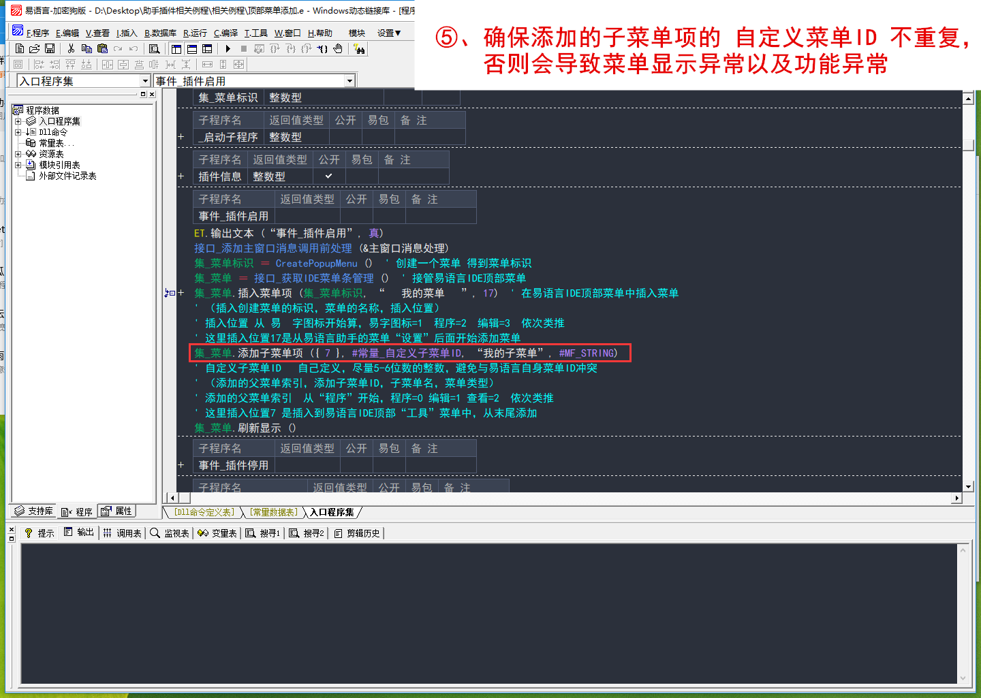
Task: Select 外部文件记录表 in the program tree
Action: [x=67, y=176]
